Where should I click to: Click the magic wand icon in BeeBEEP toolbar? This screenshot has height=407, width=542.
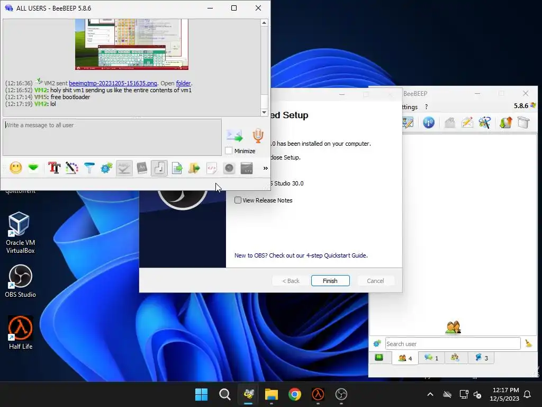[x=485, y=122]
